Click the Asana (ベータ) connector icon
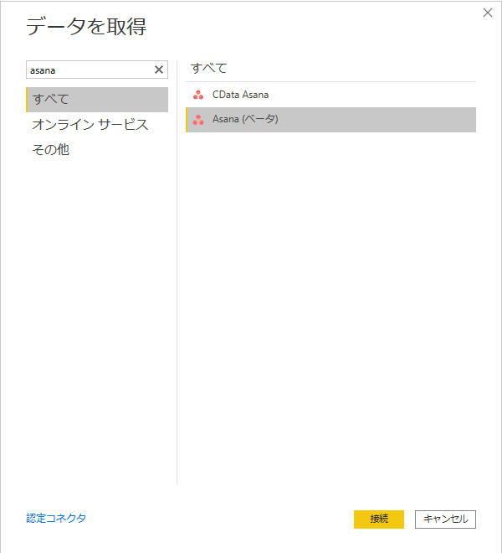502x553 pixels. 198,120
